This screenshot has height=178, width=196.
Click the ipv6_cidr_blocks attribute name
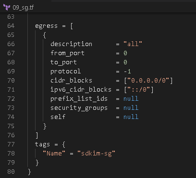81,90
